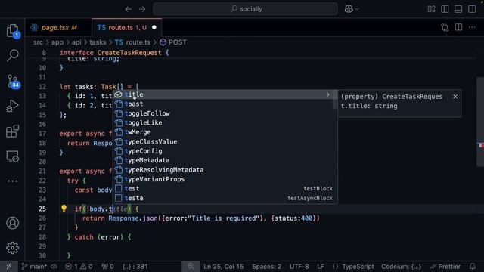Toggle the secondary side bar
Image resolution: width=484 pixels, height=272 pixels.
[472, 9]
